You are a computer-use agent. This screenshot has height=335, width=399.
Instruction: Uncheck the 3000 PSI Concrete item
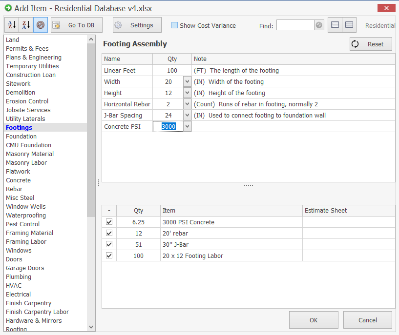pyautogui.click(x=109, y=222)
